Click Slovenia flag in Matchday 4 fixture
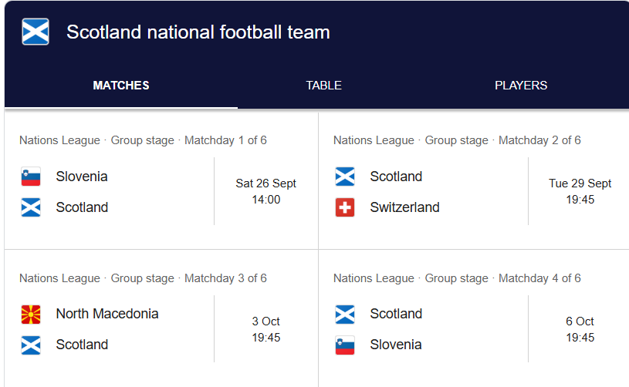Image resolution: width=629 pixels, height=387 pixels. point(345,345)
